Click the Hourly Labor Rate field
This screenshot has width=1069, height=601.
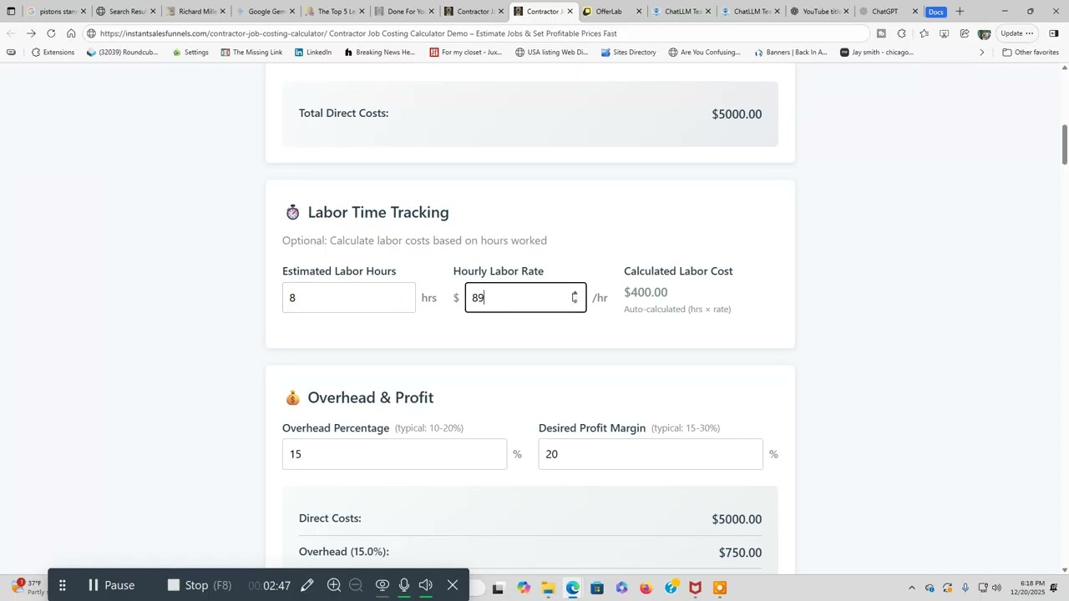[x=525, y=298]
